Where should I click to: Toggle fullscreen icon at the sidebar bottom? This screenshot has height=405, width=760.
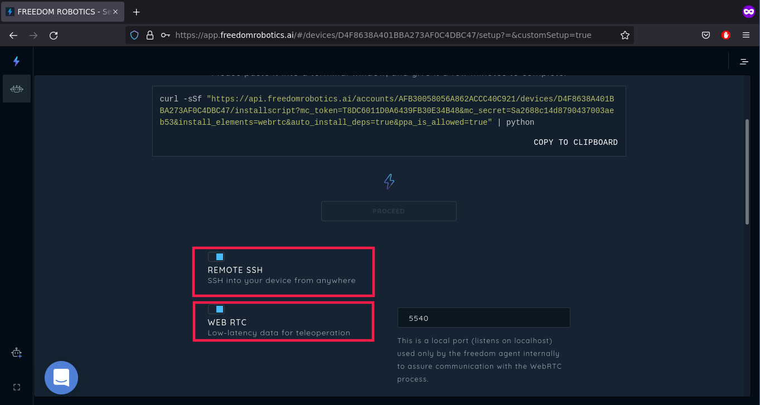tap(17, 387)
